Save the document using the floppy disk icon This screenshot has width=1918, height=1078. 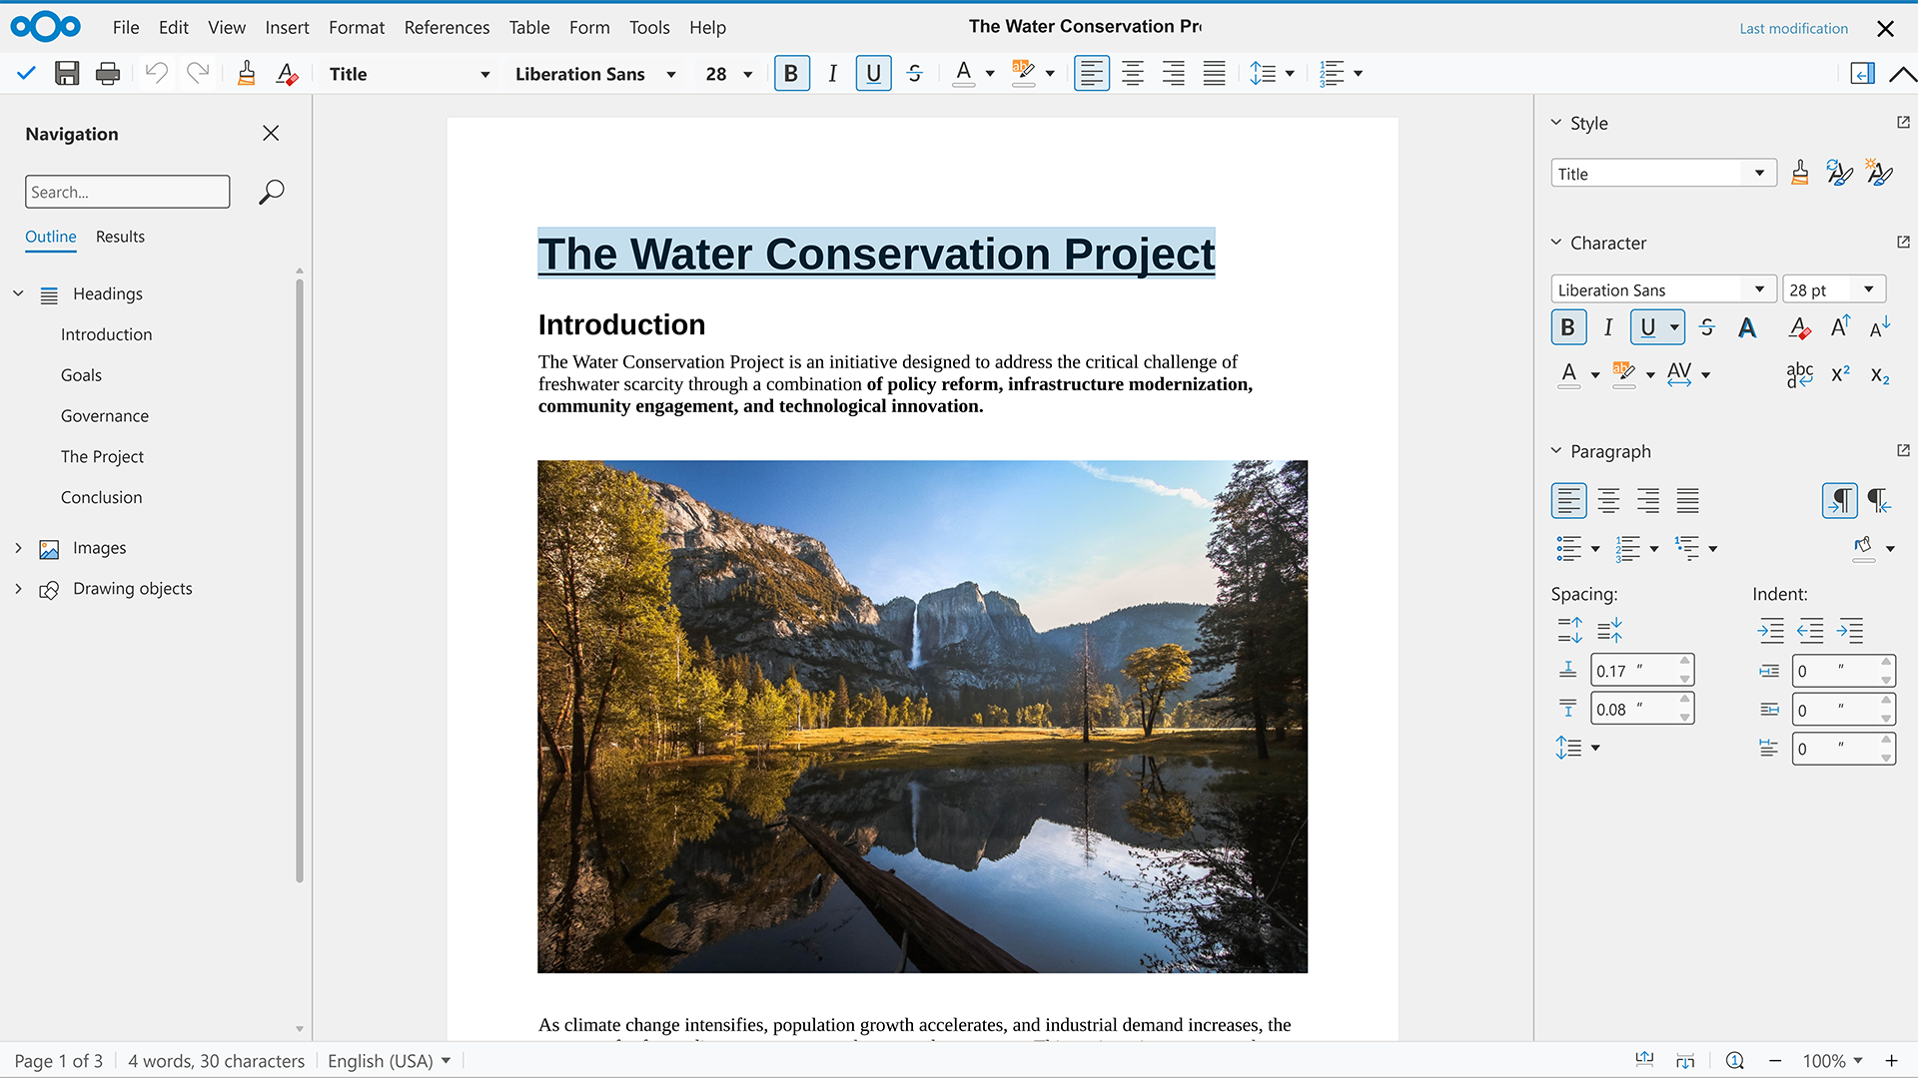67,73
